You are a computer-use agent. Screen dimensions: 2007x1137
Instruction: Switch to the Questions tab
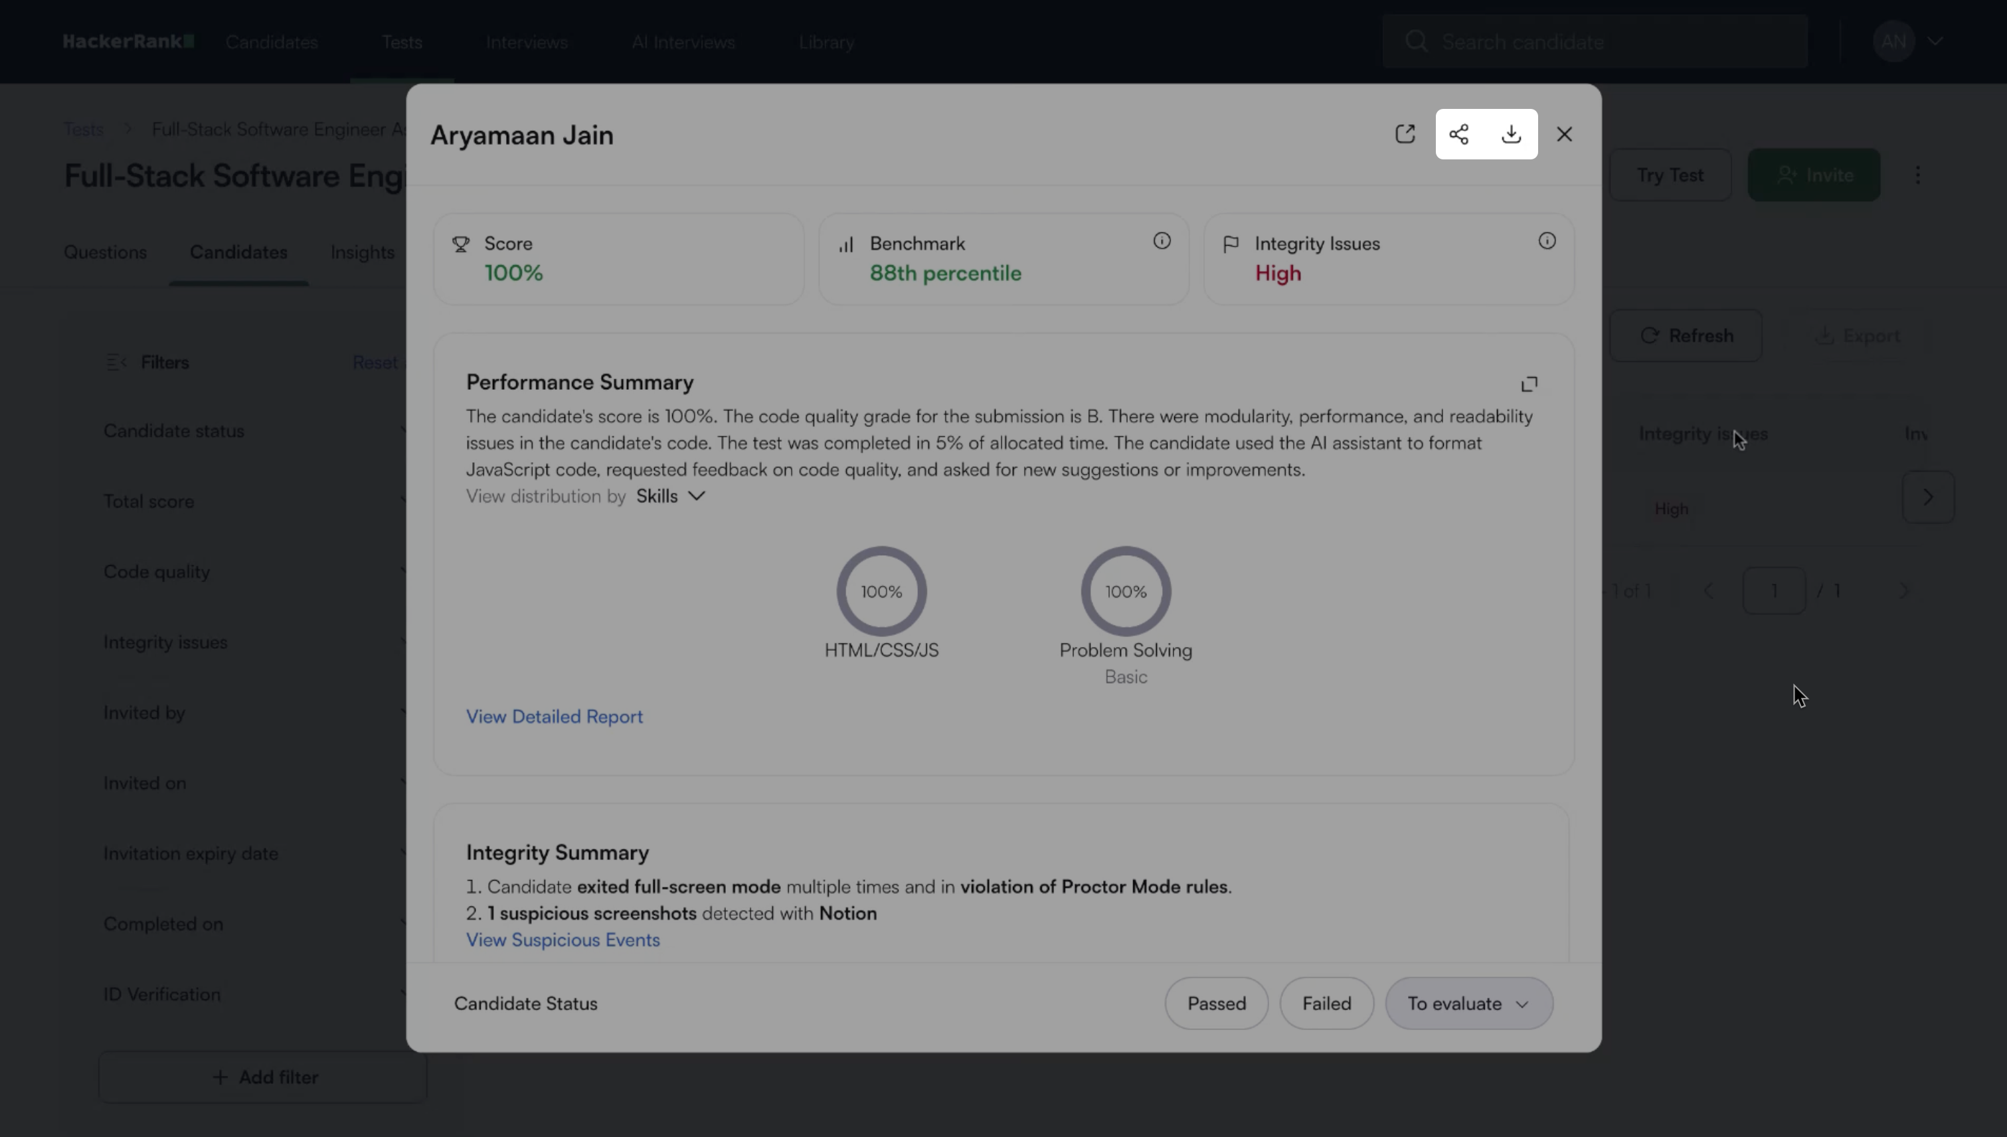click(106, 252)
